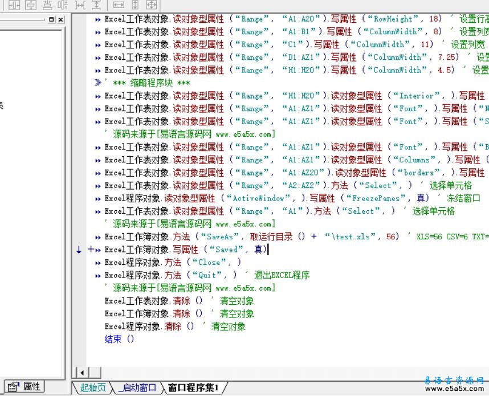Click the source comment below the Quit line
Viewport: 489px width, 396px height.
(x=190, y=288)
